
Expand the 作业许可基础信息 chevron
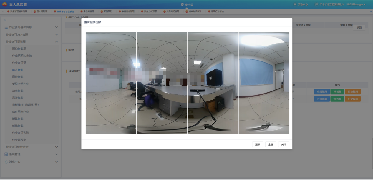[x=57, y=27]
